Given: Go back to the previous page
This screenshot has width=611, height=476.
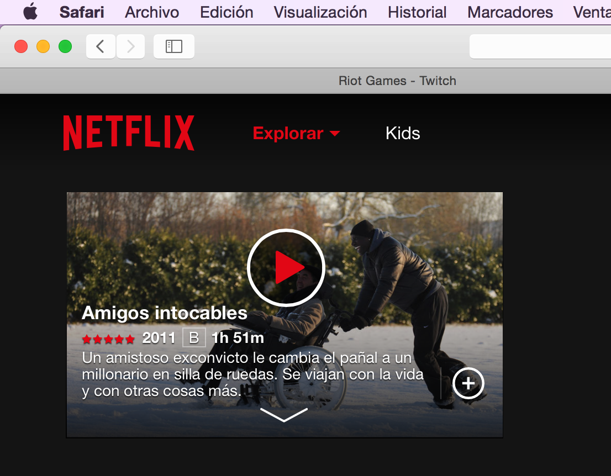Looking at the screenshot, I should (x=101, y=46).
